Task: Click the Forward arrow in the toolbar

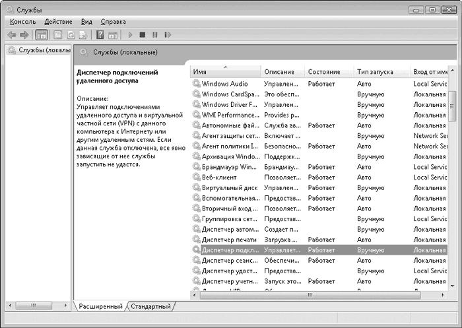Action: (24, 34)
